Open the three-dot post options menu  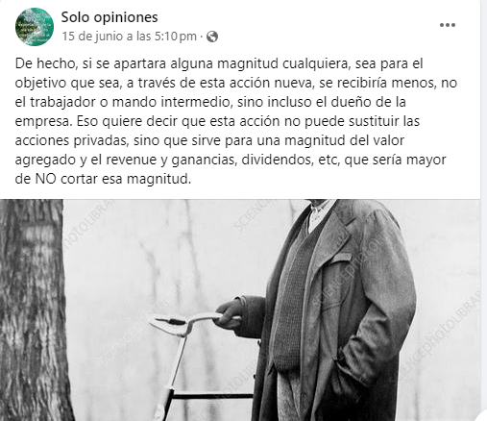[448, 25]
